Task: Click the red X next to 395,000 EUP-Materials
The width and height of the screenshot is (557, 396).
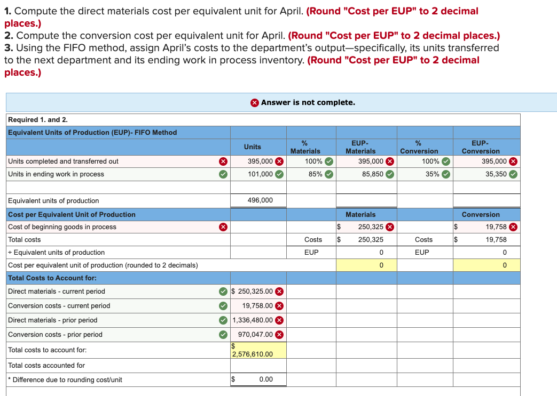Action: pyautogui.click(x=390, y=161)
